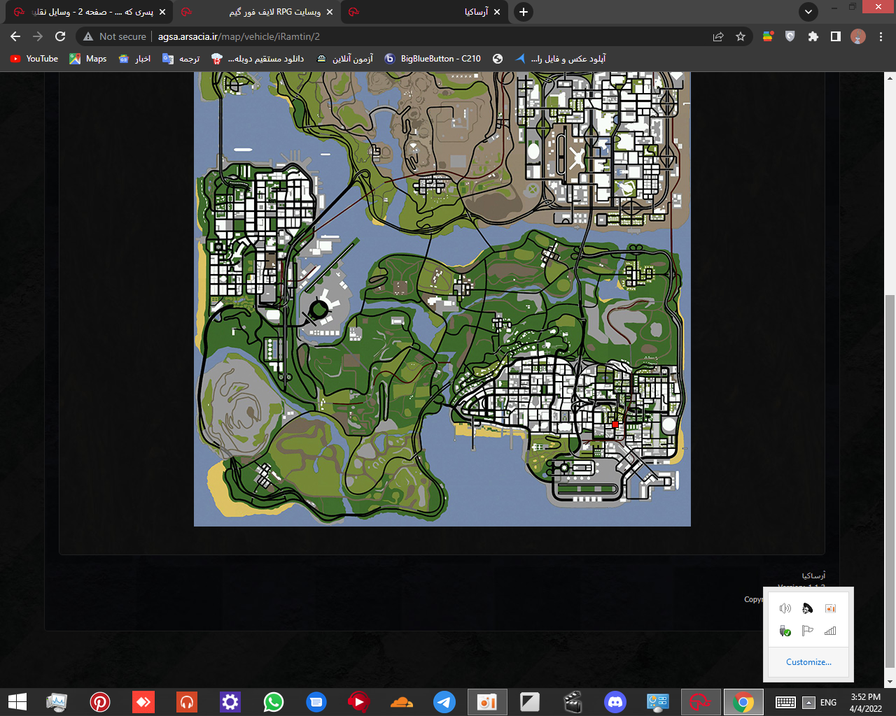Click the scrollbar down arrow
Viewport: 896px width, 716px height.
click(890, 682)
